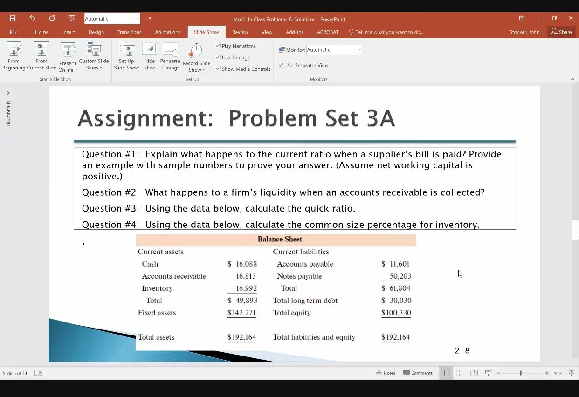Start slideshow From Beginning

(x=14, y=56)
